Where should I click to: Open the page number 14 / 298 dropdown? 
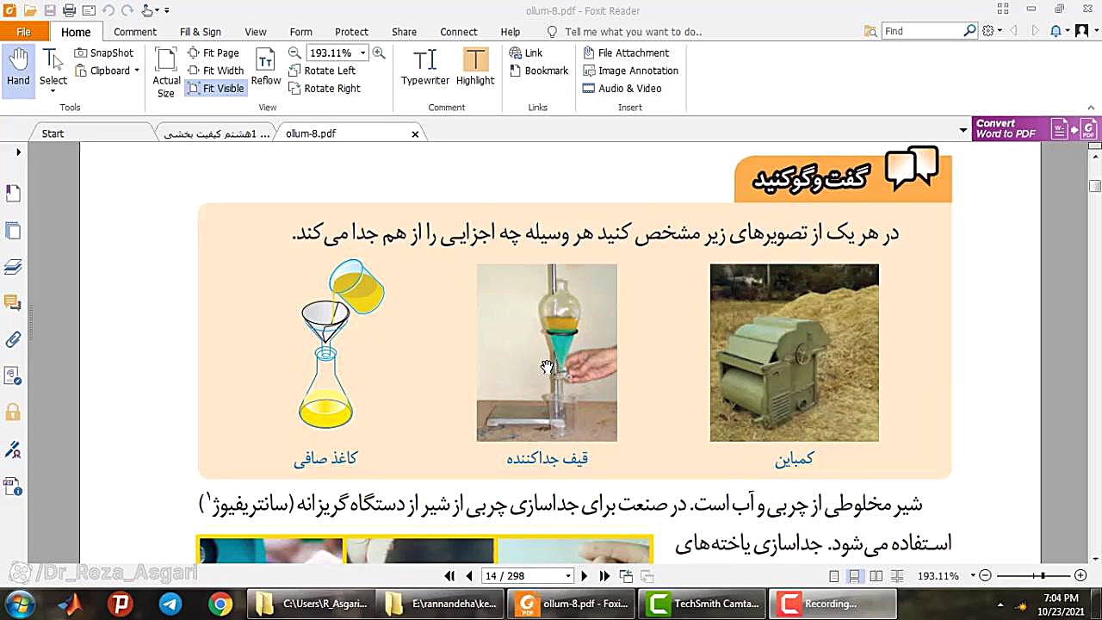567,576
